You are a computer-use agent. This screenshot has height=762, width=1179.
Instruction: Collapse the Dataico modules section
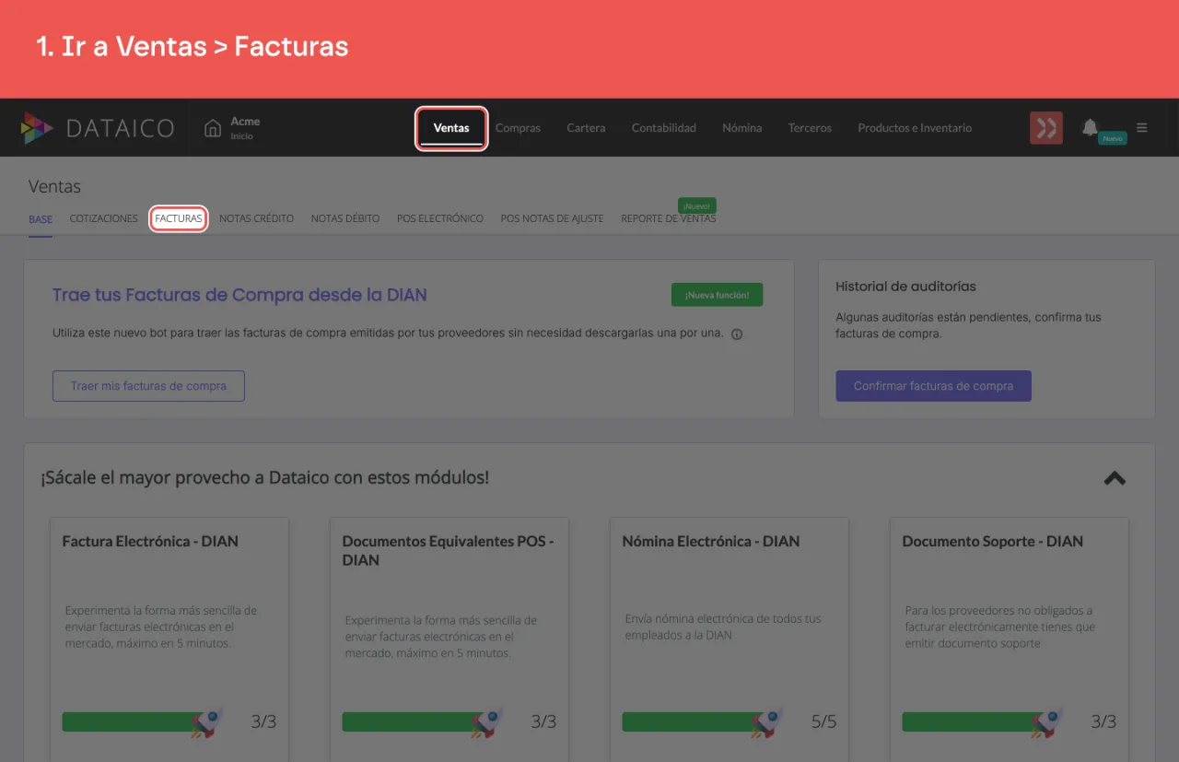(1115, 478)
